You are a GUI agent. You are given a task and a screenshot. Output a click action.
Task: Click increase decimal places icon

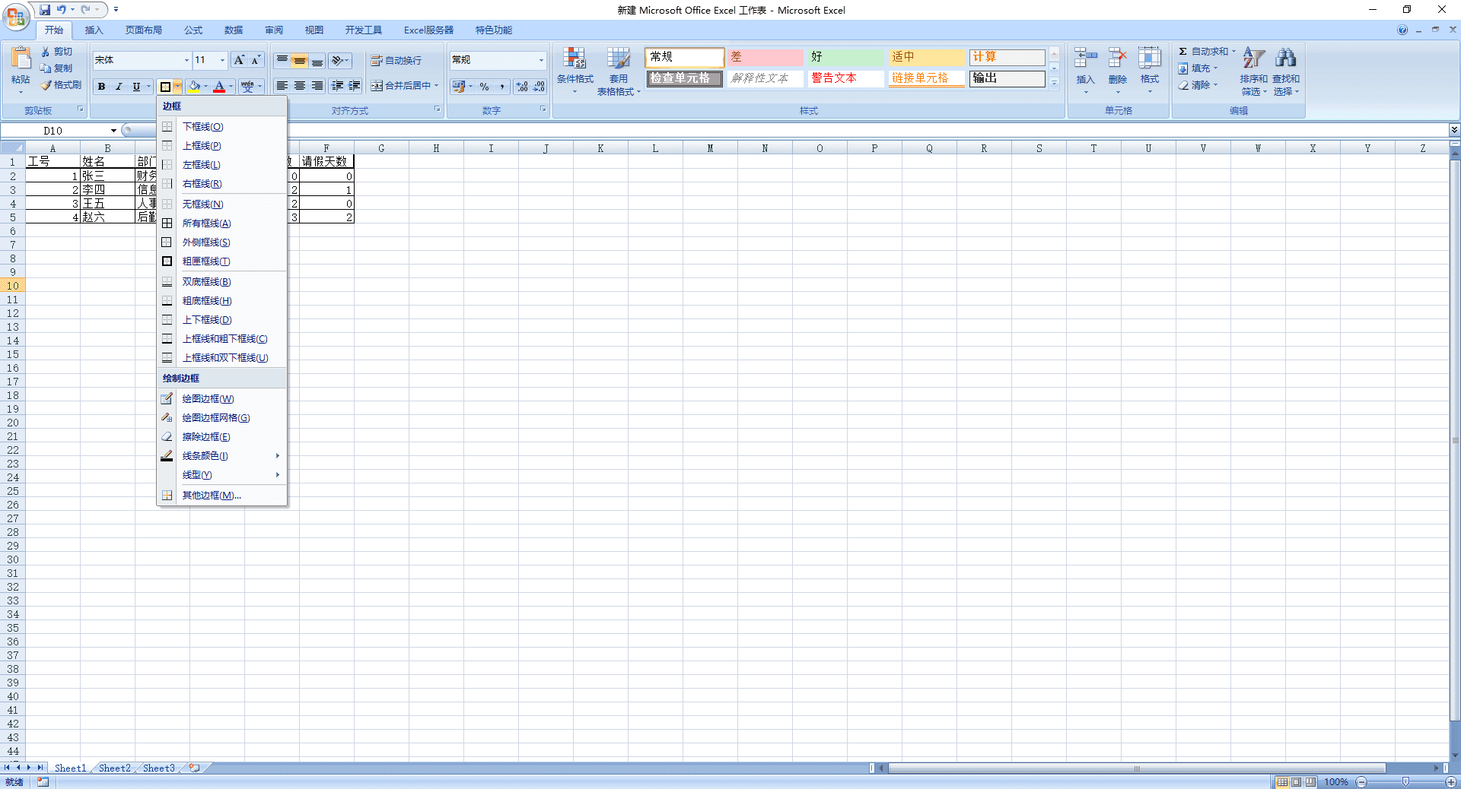click(522, 87)
